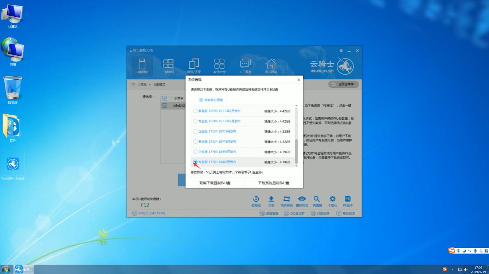The height and width of the screenshot is (274, 489).
Task: Select 企业版 17134 18年3月发布 radio
Action: (x=195, y=131)
